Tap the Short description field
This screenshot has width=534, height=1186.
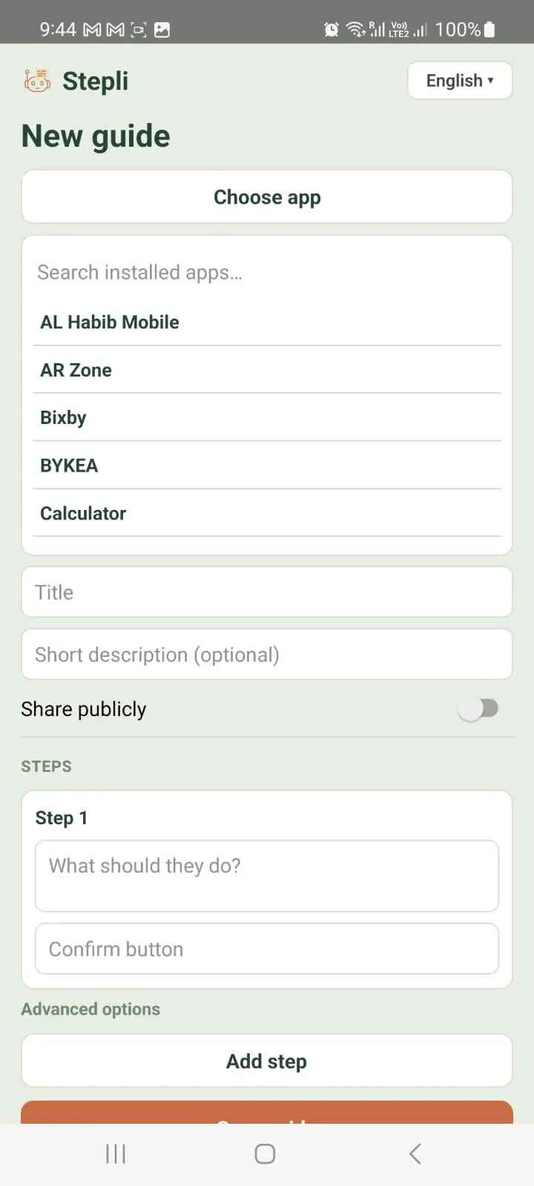click(267, 655)
